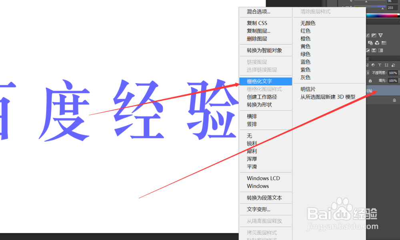Screen dimensions: 400x240
Task: Set text orientation to 竖排
Action: (252, 124)
